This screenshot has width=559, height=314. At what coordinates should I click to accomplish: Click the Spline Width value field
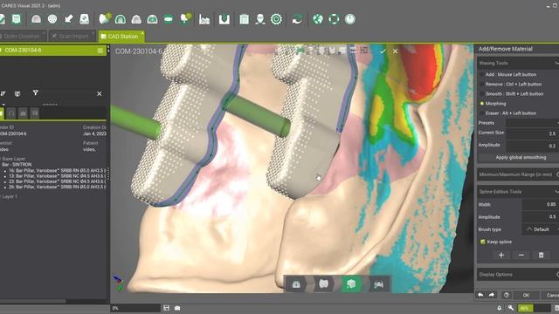(x=541, y=204)
